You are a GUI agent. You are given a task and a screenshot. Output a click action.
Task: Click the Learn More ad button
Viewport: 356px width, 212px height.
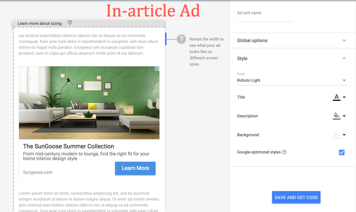[x=135, y=168]
